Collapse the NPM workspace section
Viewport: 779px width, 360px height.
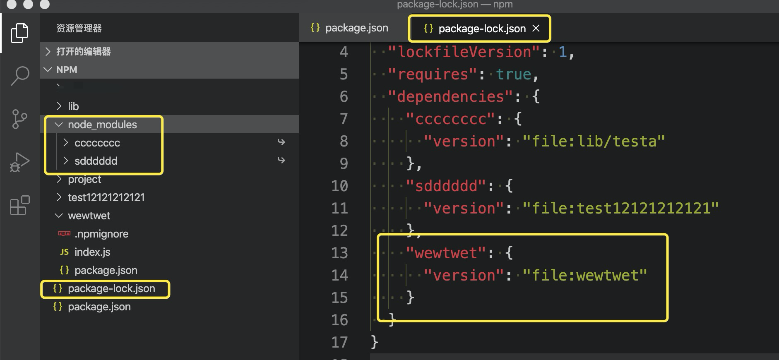point(66,70)
